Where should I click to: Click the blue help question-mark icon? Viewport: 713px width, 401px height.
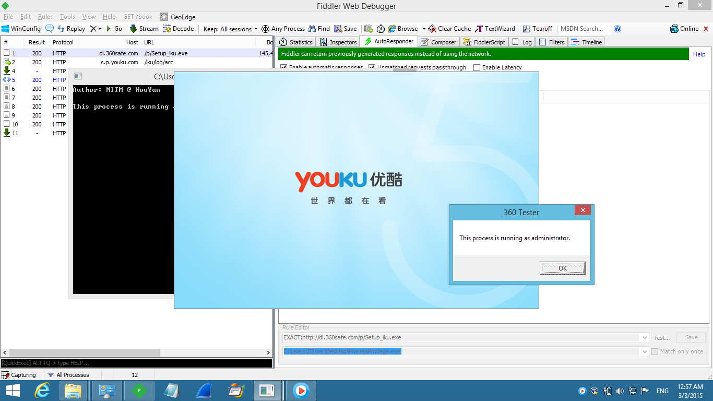tap(617, 29)
